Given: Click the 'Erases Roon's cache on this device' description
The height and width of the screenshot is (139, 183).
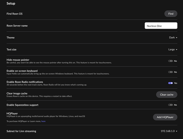Looking at the screenshot, I should 39,96.
